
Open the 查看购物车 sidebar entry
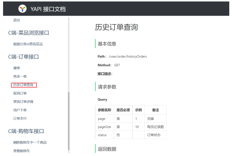tap(21, 151)
